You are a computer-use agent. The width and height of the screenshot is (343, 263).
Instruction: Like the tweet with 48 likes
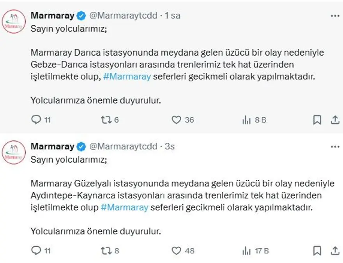[x=177, y=251]
